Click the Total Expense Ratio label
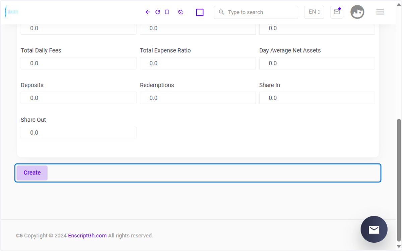This screenshot has height=251, width=402. (165, 50)
